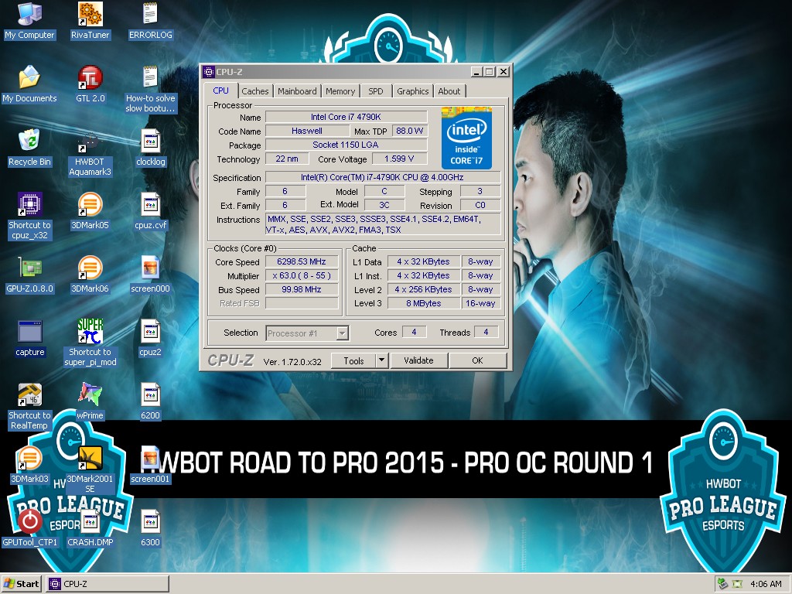
Task: Open ERRORLOG text file icon
Action: click(151, 21)
